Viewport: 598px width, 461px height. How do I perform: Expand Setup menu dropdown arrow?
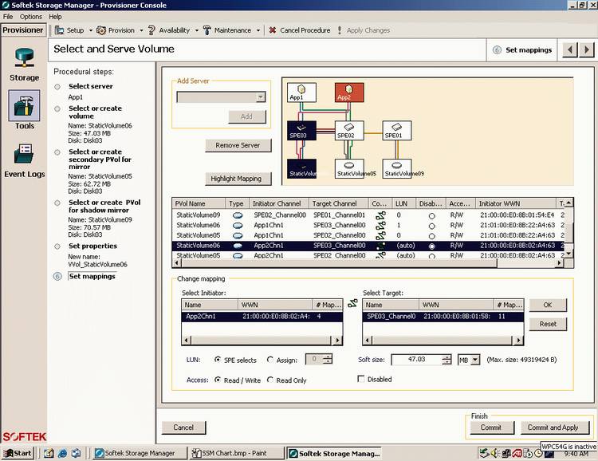click(x=90, y=30)
